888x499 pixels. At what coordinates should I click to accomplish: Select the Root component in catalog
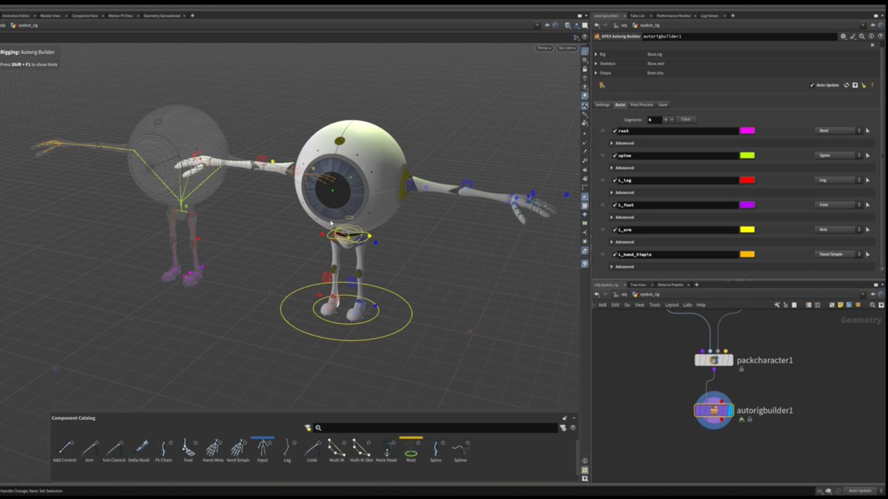[411, 450]
